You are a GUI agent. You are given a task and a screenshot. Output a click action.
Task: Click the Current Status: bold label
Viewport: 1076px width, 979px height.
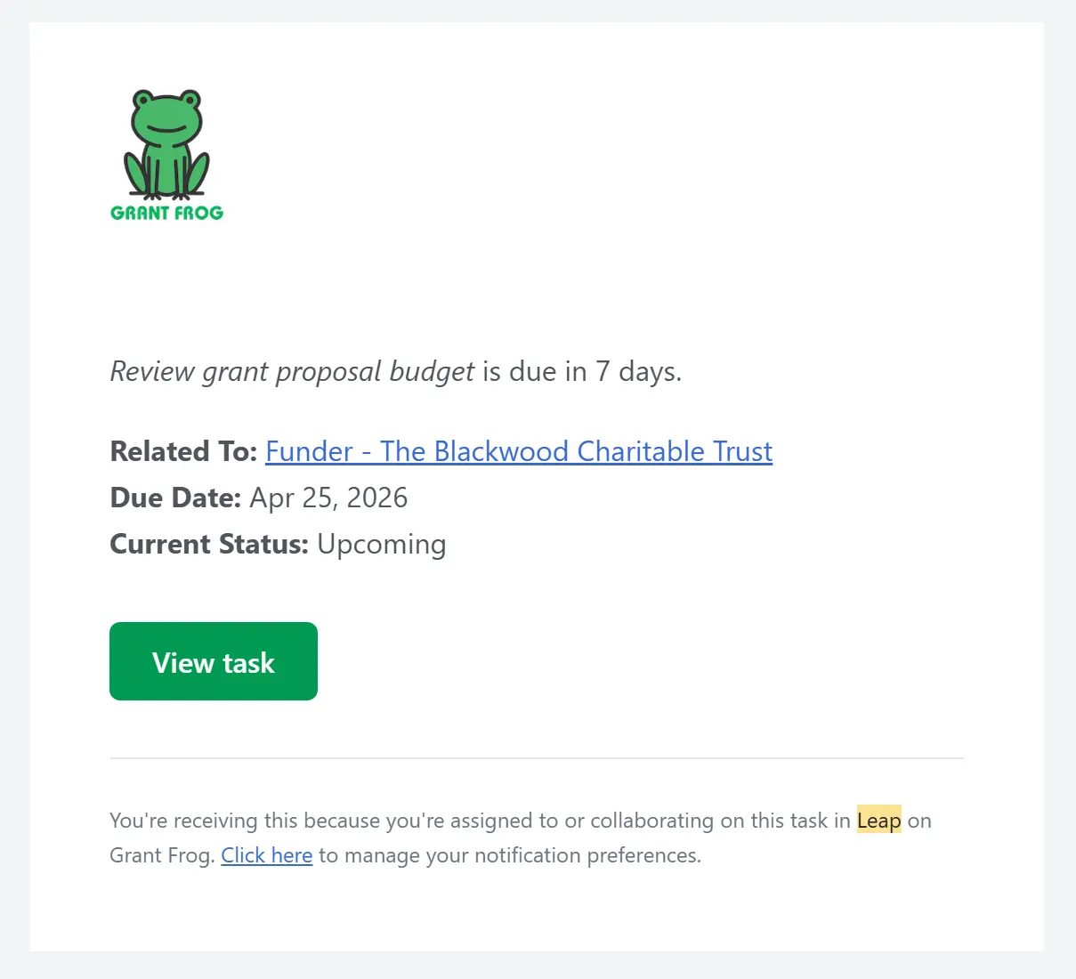click(x=209, y=544)
